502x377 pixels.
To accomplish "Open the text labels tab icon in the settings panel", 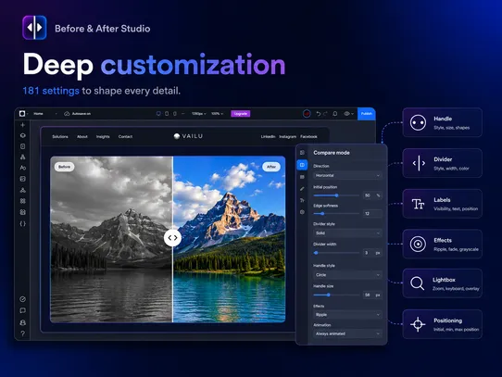I will tap(302, 200).
